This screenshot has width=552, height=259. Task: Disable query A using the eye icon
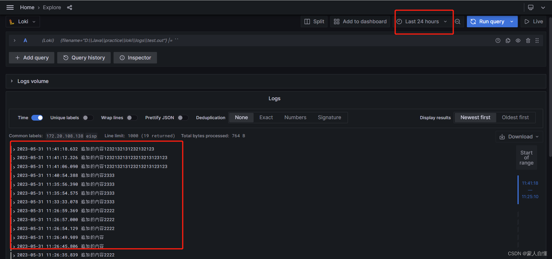[x=518, y=40]
